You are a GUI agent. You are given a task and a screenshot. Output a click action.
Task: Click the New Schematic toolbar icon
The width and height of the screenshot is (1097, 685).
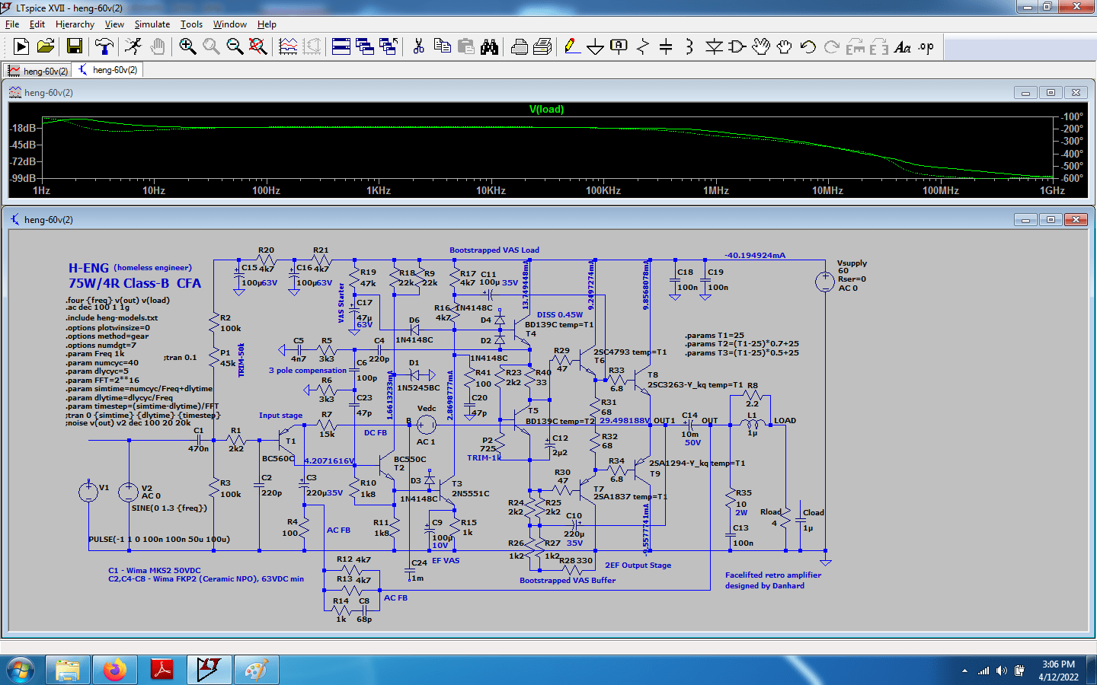point(21,47)
